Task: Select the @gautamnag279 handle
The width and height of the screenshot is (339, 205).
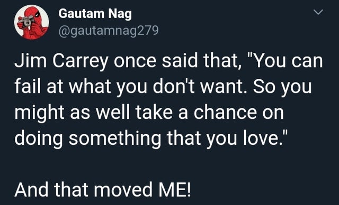Action: tap(109, 31)
